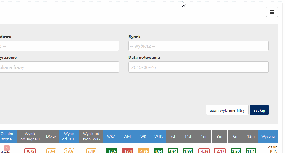Click the list view icon button
Screen dimensions: 285x153
point(272,12)
